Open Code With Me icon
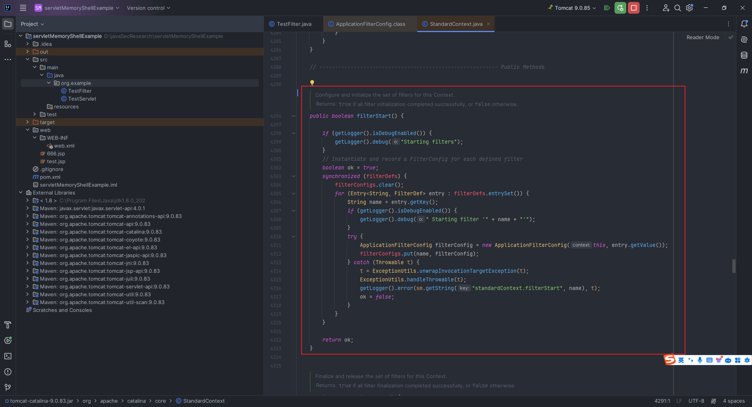This screenshot has height=407, width=752. (x=666, y=8)
